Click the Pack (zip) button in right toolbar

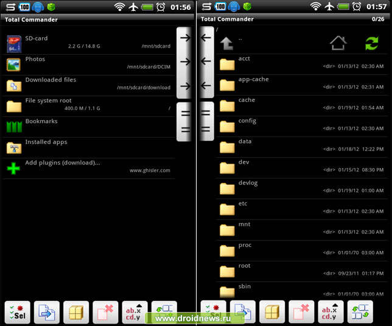click(272, 312)
